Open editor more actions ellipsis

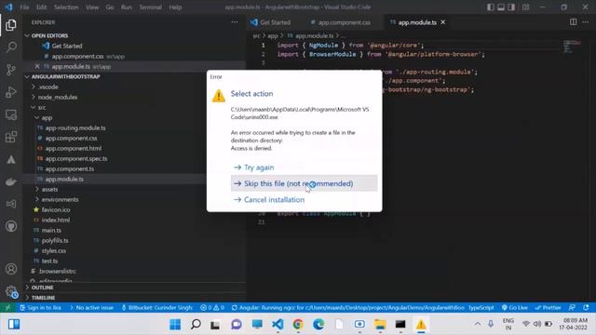tap(585, 22)
